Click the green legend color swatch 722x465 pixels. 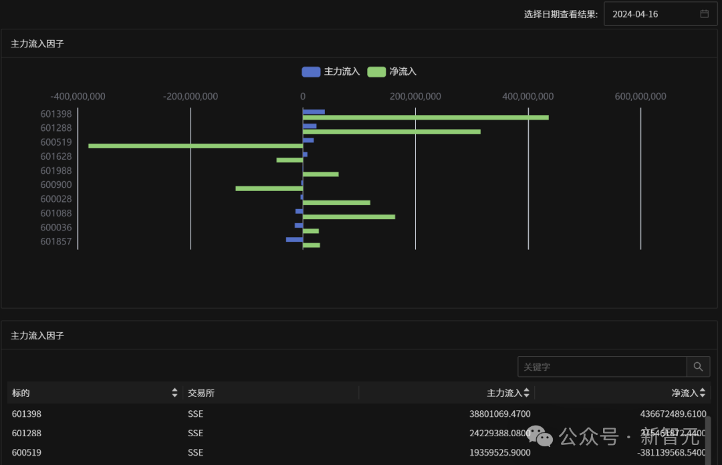[376, 72]
